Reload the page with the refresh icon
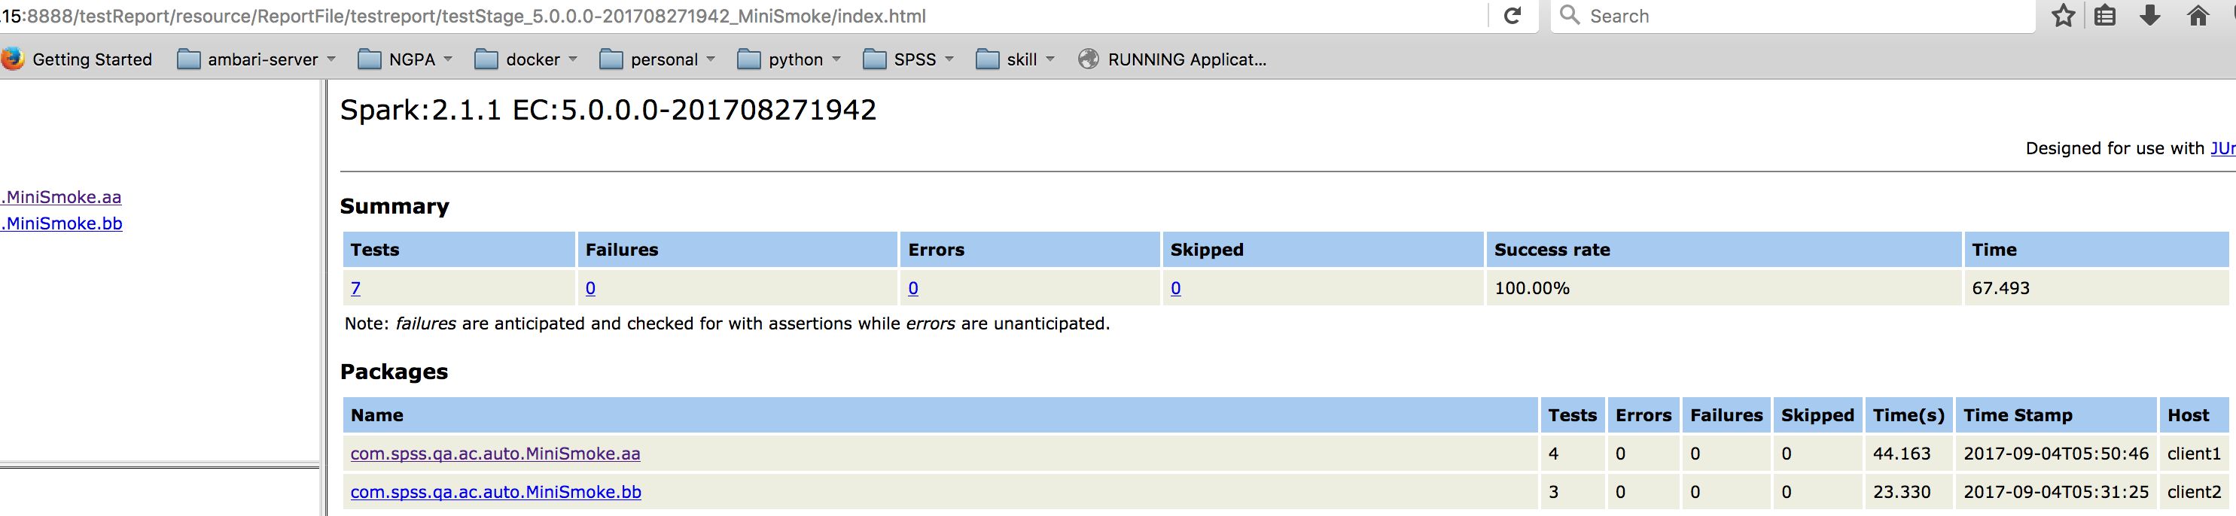 click(x=1512, y=16)
